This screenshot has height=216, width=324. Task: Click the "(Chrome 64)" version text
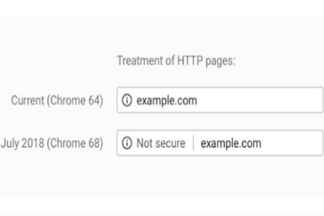pos(76,101)
